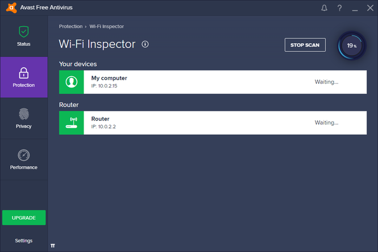Click the green UPGRADE button

[24, 217]
